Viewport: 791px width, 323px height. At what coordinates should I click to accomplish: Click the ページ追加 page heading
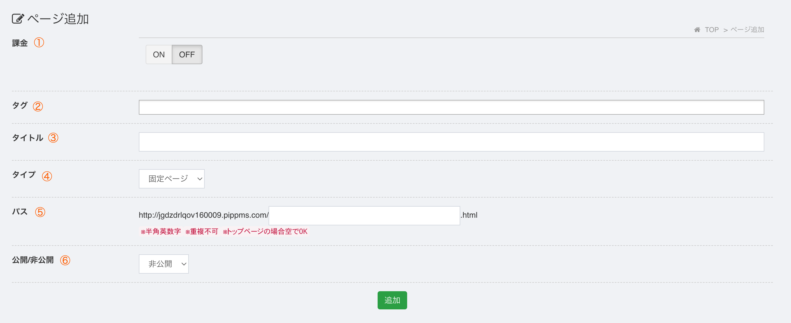[58, 19]
